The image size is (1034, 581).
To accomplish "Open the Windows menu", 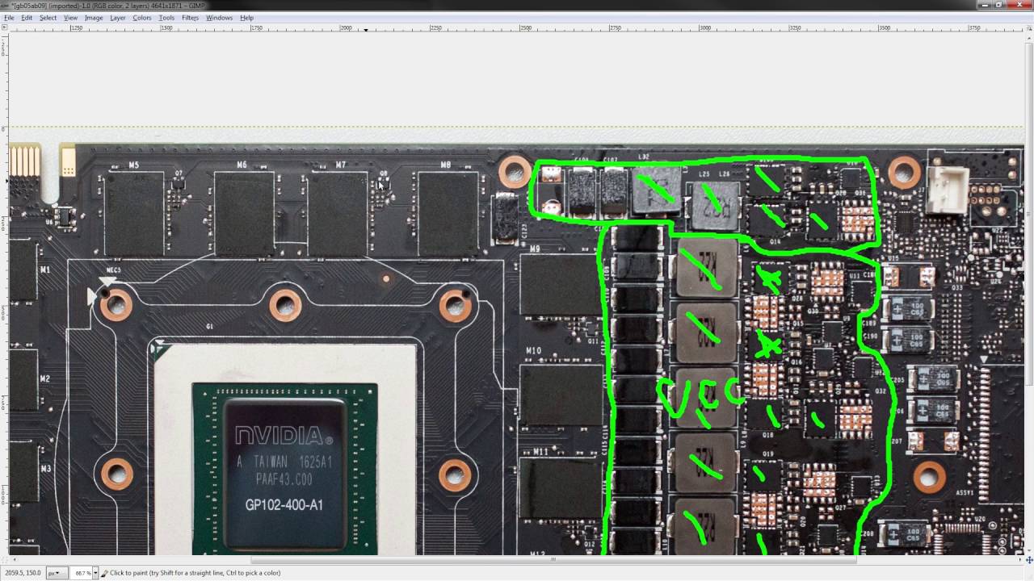I will click(219, 18).
